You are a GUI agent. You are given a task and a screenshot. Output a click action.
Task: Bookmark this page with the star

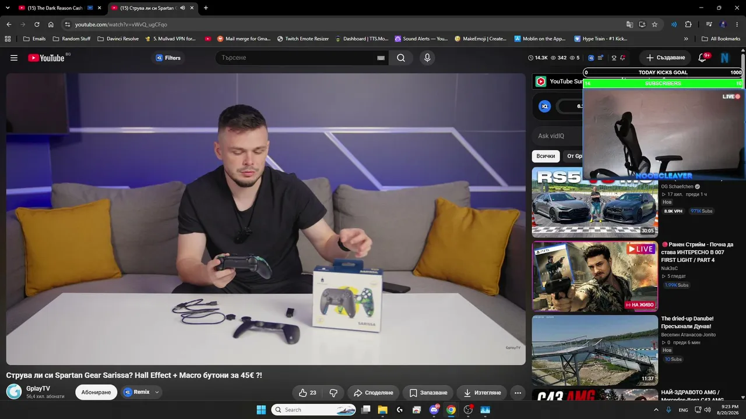[654, 24]
